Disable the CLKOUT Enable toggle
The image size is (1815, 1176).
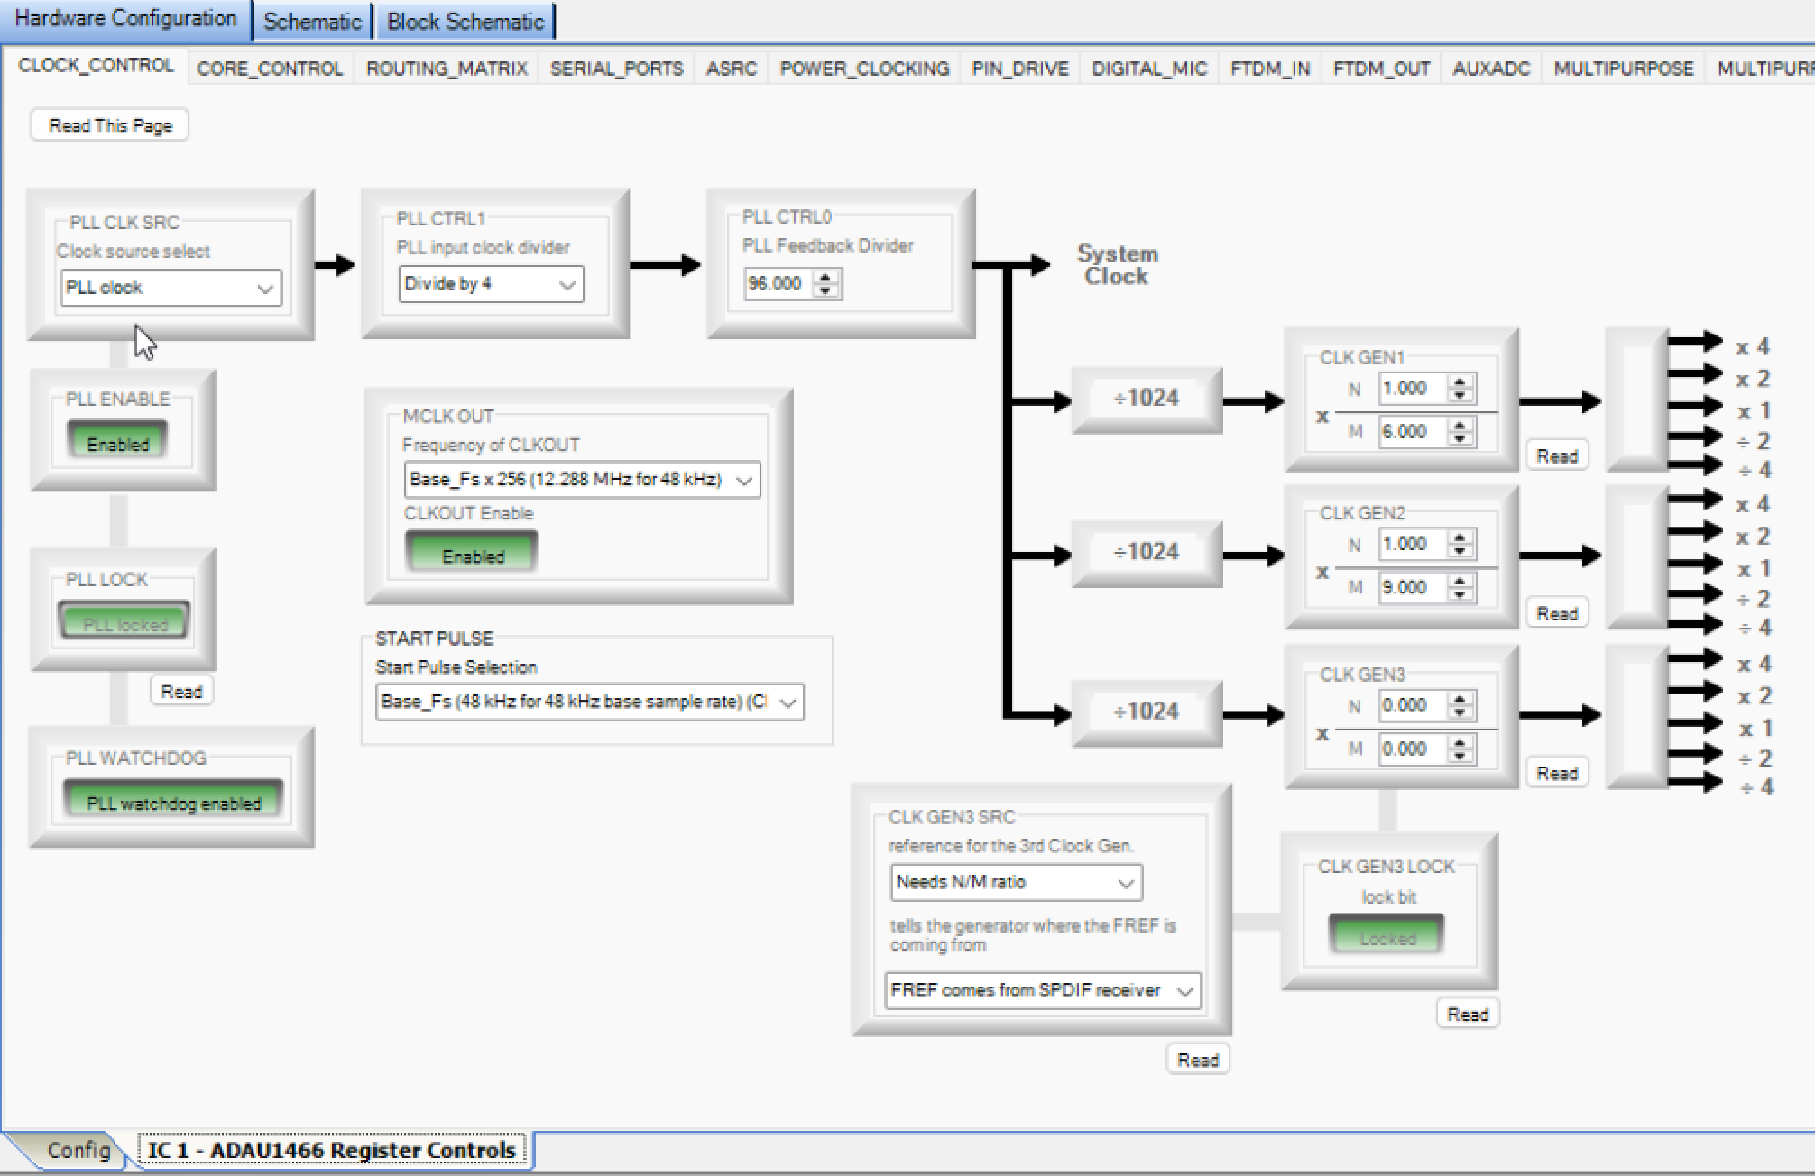pos(471,554)
